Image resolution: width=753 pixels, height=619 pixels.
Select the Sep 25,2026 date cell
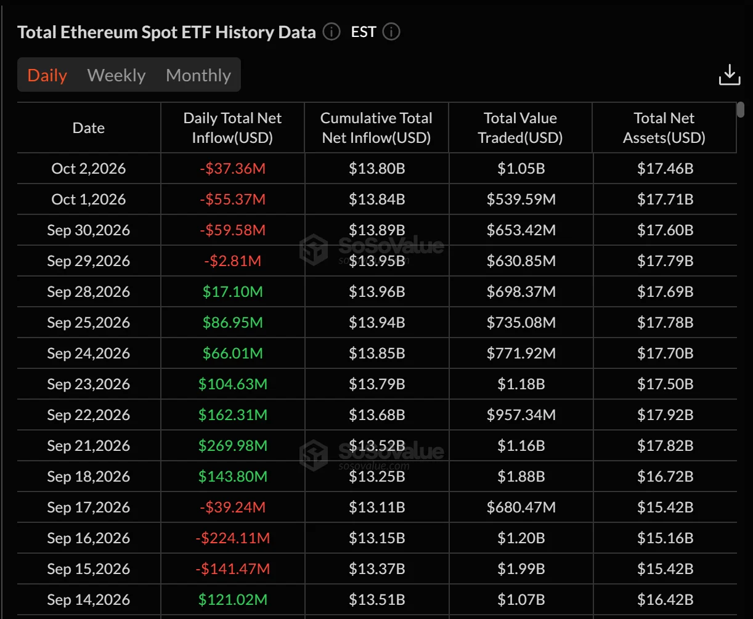click(x=89, y=322)
